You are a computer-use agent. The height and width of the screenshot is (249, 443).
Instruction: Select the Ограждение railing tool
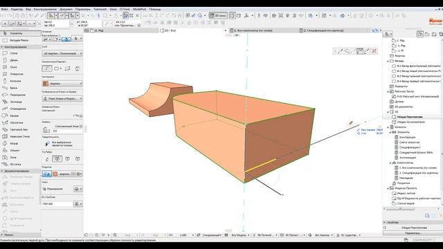click(20, 109)
